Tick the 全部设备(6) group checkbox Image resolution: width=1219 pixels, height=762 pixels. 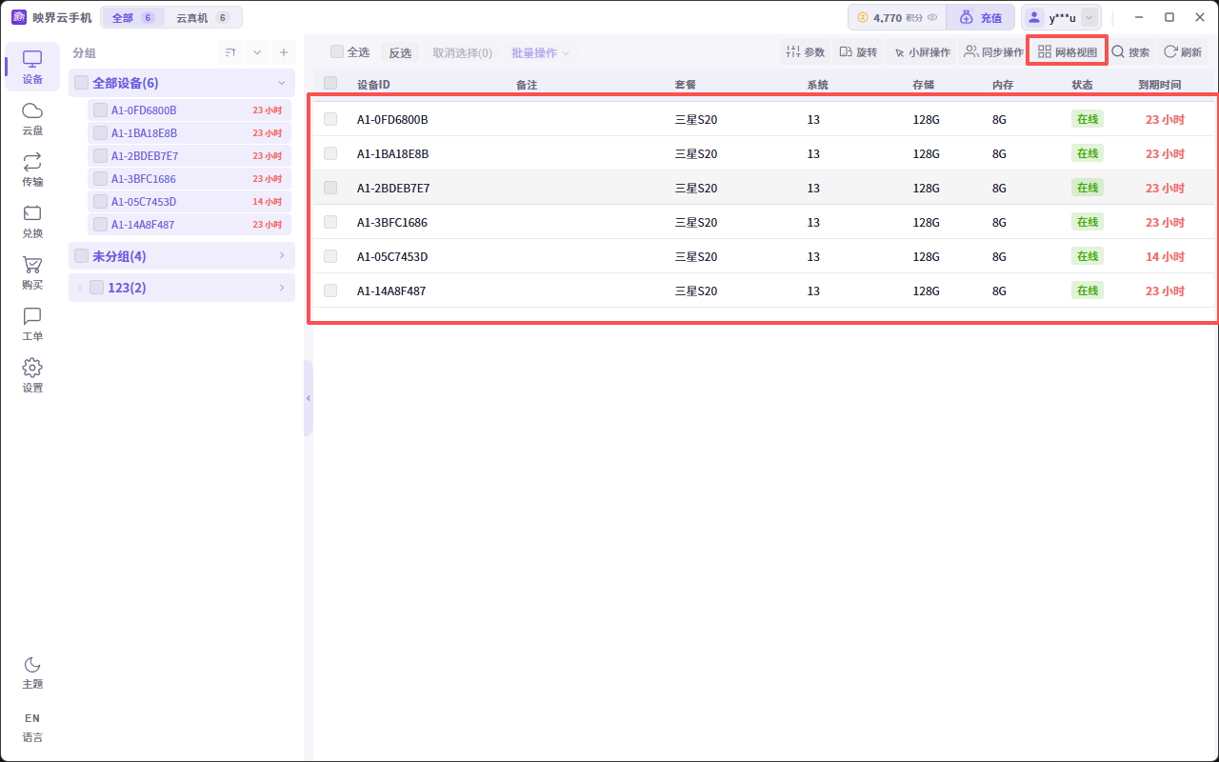point(81,83)
